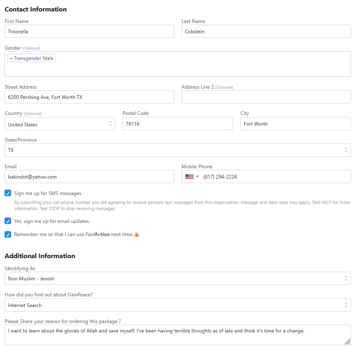356x353 pixels.
Task: Click the First Name field
Action: click(x=89, y=32)
